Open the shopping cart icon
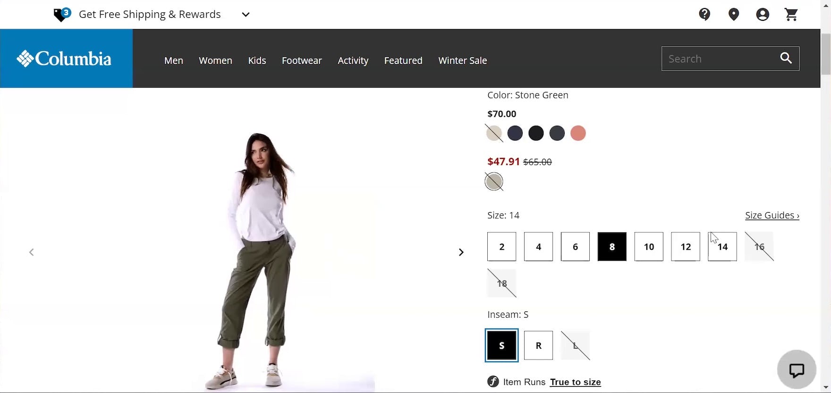 [791, 15]
